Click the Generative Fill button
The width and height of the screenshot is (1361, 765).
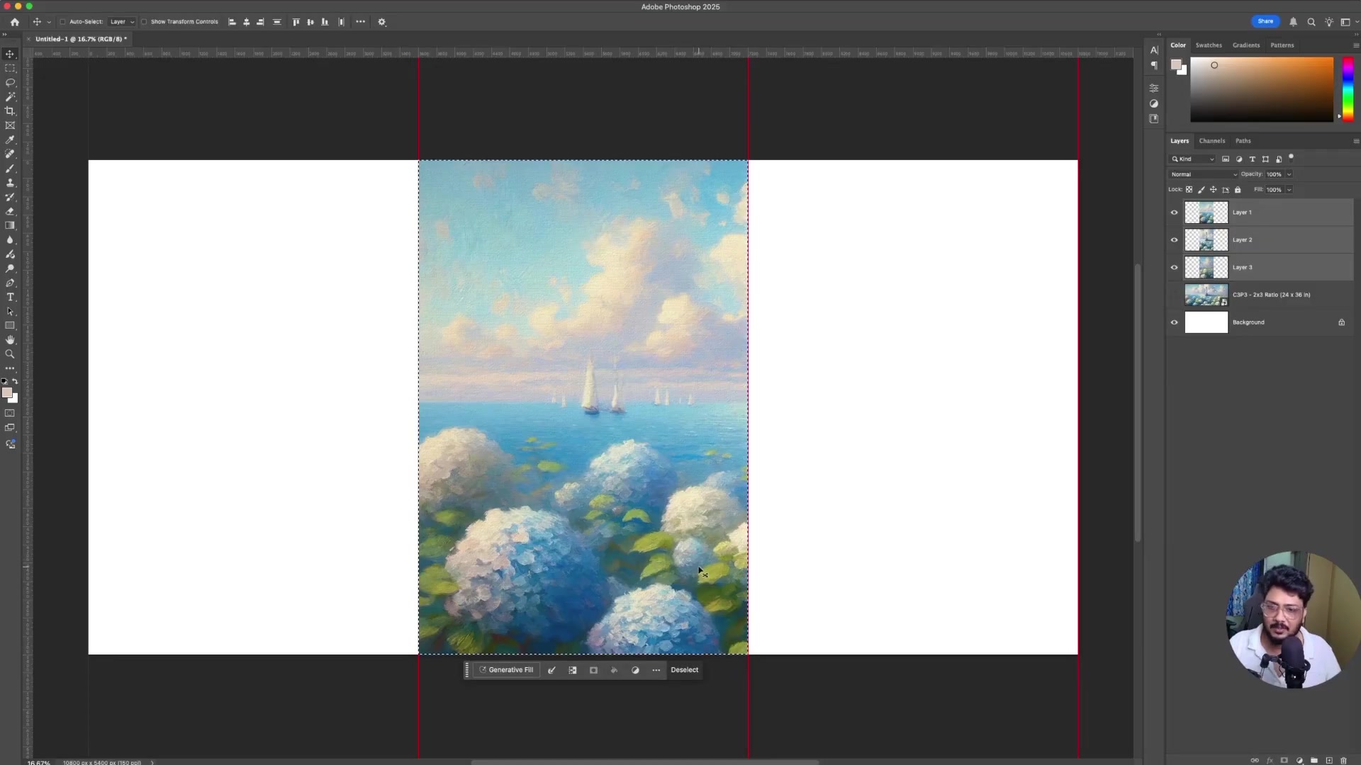[x=507, y=669]
